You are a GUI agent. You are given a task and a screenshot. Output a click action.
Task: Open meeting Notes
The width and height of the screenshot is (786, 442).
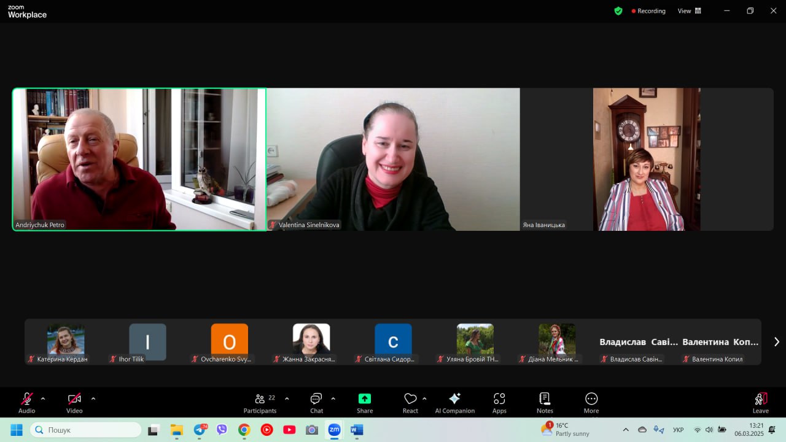[545, 403]
